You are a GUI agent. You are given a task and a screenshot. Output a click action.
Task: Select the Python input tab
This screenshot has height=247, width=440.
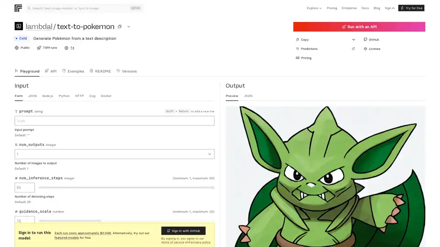pyautogui.click(x=64, y=96)
